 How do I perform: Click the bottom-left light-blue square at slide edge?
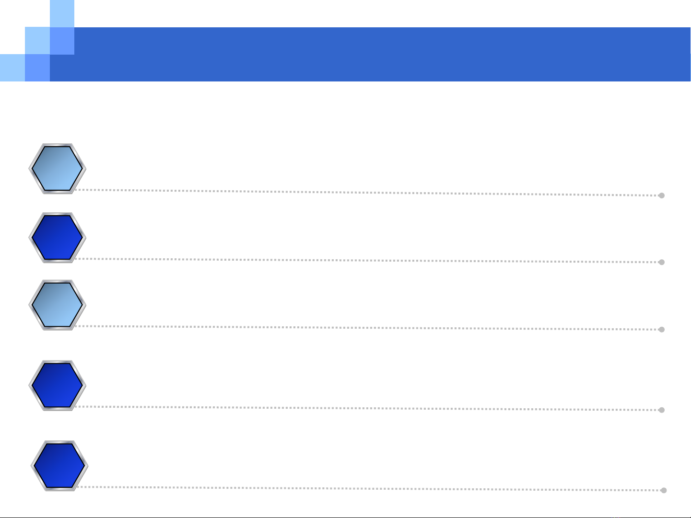12,68
